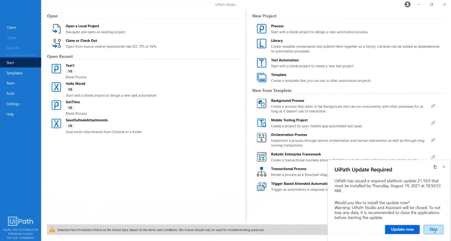The width and height of the screenshot is (451, 241).
Task: Select the Orchestration Process template icon
Action: click(x=261, y=138)
